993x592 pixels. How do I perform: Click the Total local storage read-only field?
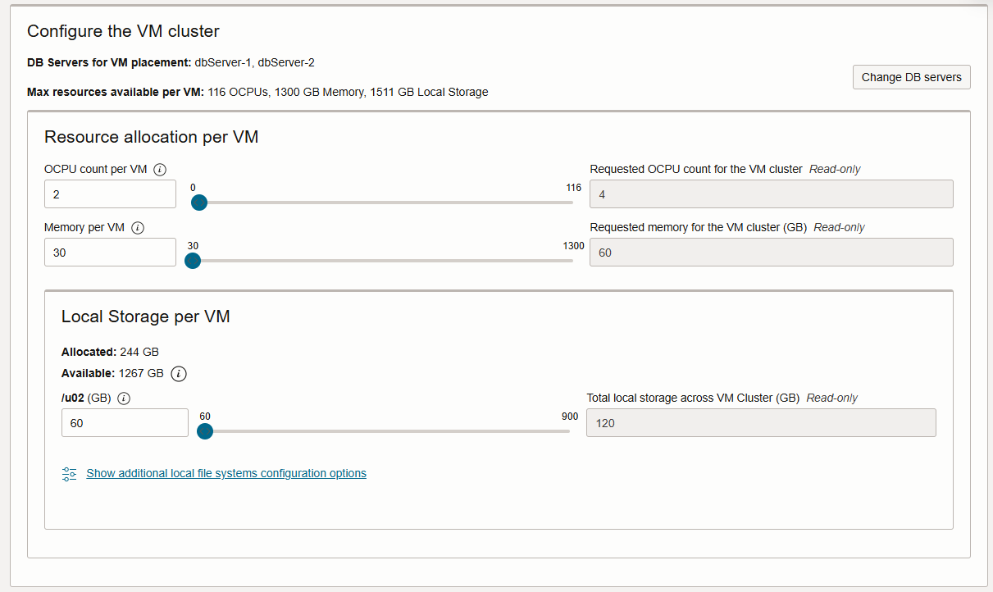(761, 422)
